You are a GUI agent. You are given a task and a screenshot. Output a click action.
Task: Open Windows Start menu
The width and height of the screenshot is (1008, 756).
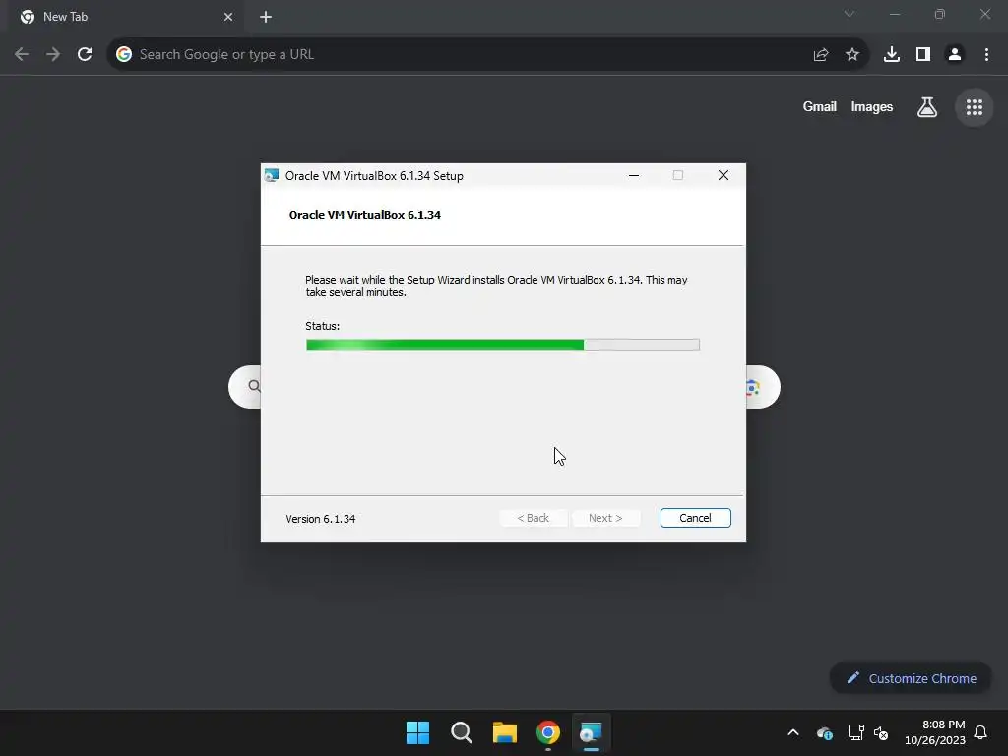417,732
